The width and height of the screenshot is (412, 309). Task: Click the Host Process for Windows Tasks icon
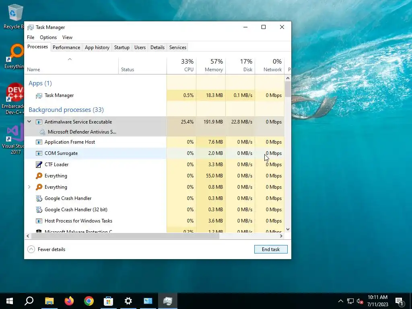click(x=39, y=221)
